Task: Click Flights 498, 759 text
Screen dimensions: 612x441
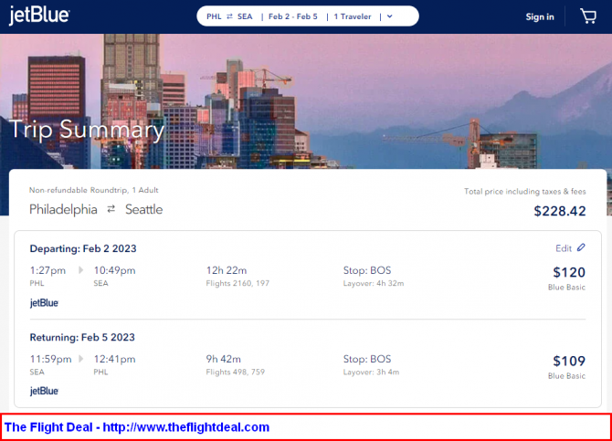Action: 236,372
